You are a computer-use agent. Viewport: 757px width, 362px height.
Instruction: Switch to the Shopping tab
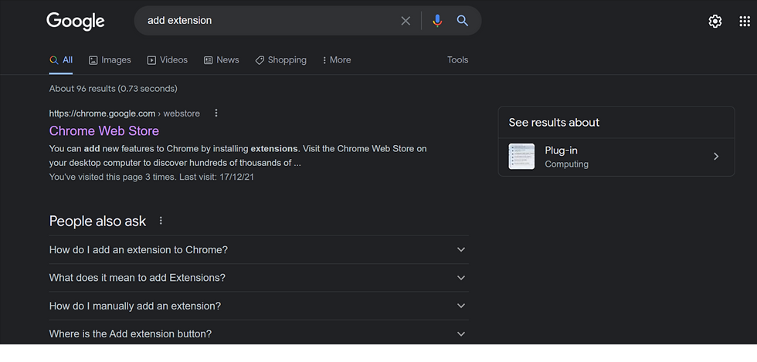[280, 60]
